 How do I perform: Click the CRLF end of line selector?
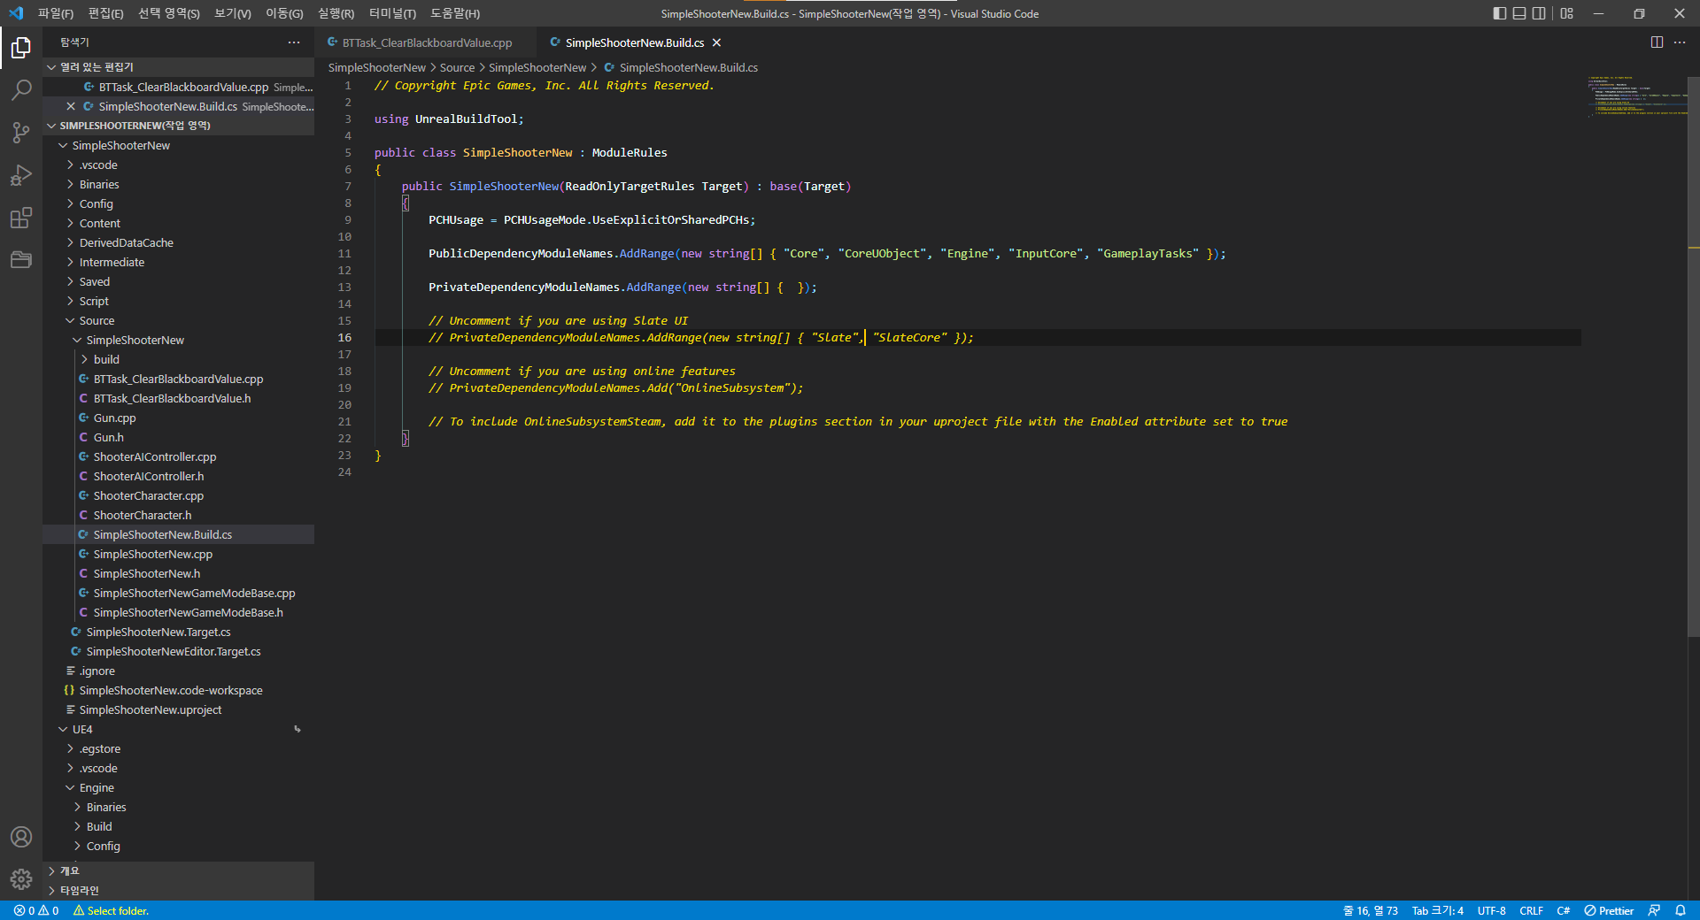[1531, 910]
